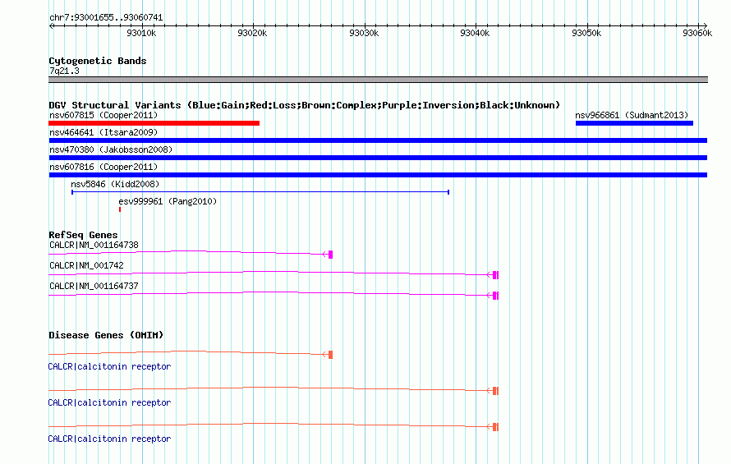Click the 93020k ruler tick label

click(252, 33)
